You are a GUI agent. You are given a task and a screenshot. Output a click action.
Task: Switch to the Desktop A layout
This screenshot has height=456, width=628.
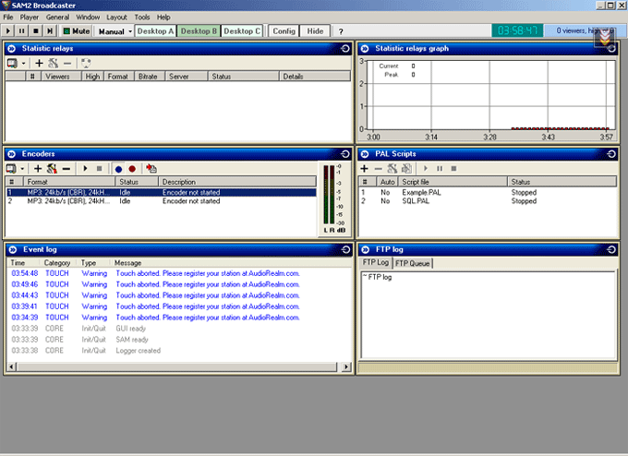pyautogui.click(x=155, y=30)
